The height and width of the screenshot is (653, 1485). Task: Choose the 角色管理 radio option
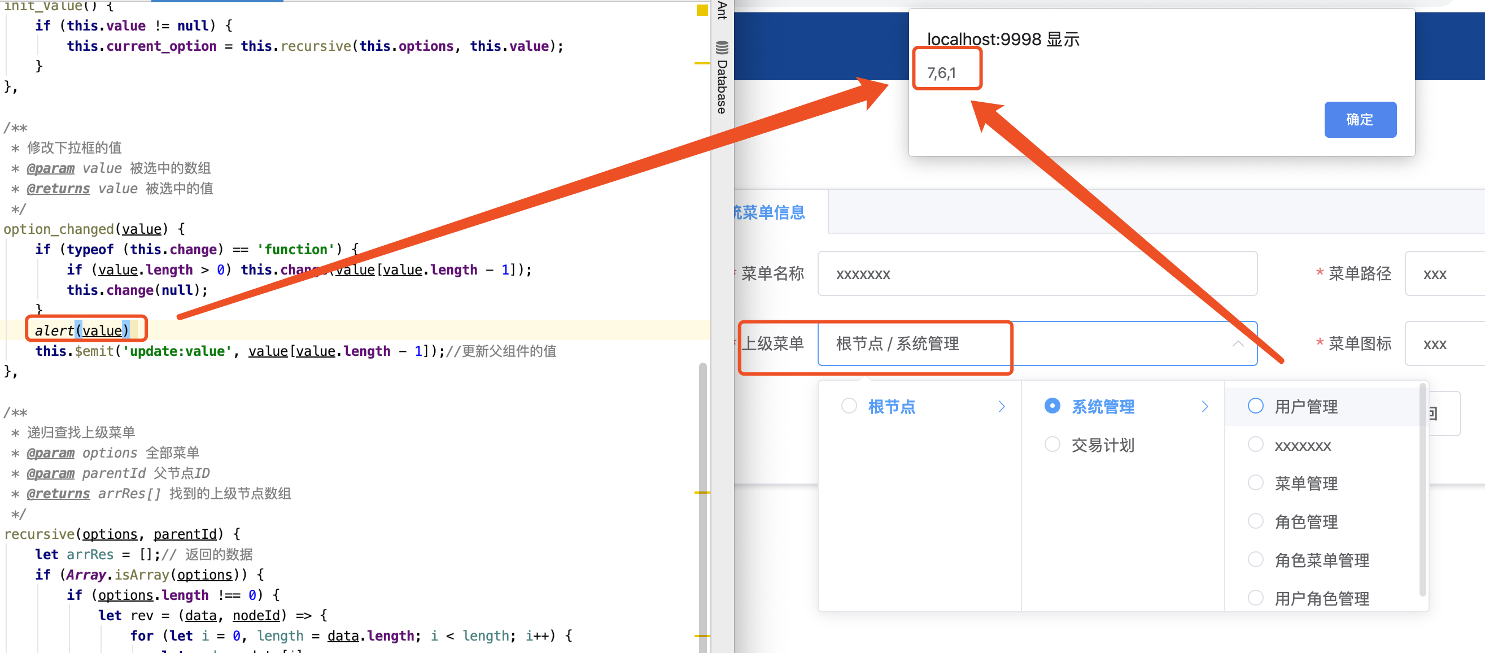coord(1255,521)
